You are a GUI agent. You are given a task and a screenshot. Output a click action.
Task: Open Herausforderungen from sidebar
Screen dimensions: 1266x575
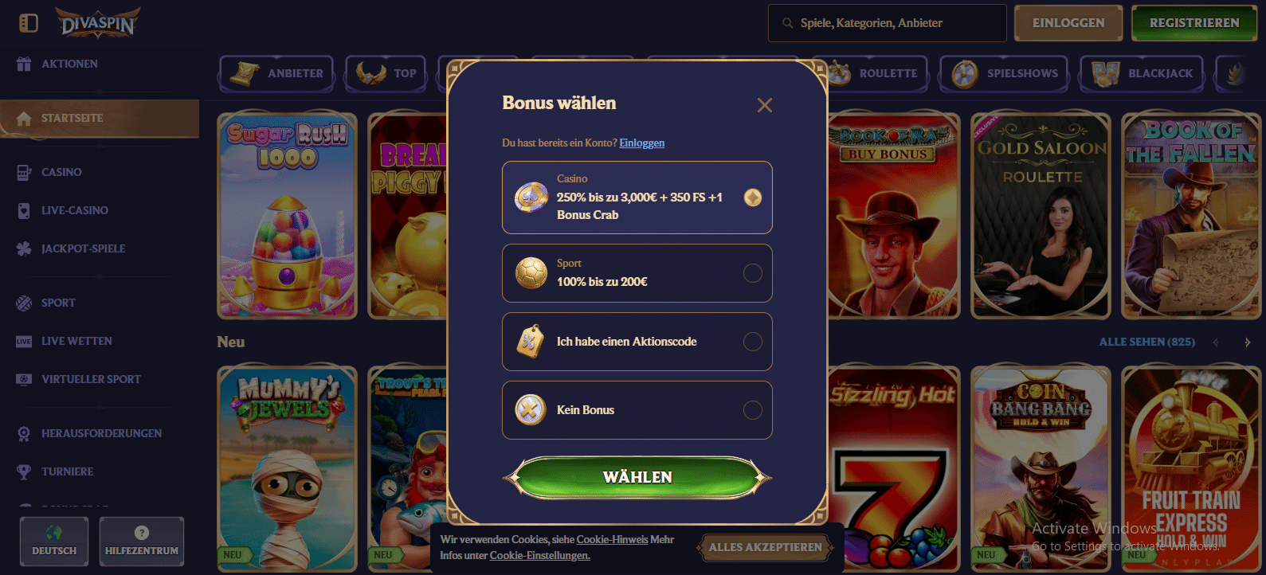[100, 433]
